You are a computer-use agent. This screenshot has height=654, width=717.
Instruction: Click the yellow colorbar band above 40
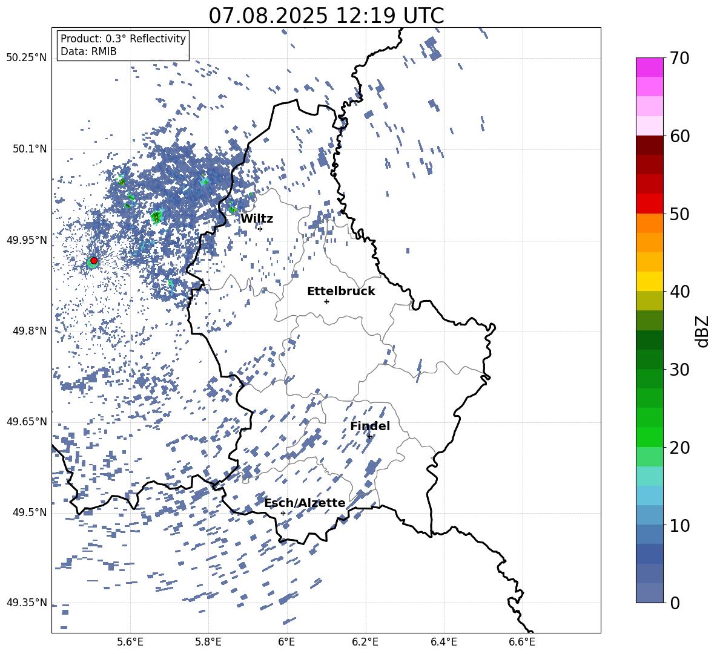coord(649,281)
